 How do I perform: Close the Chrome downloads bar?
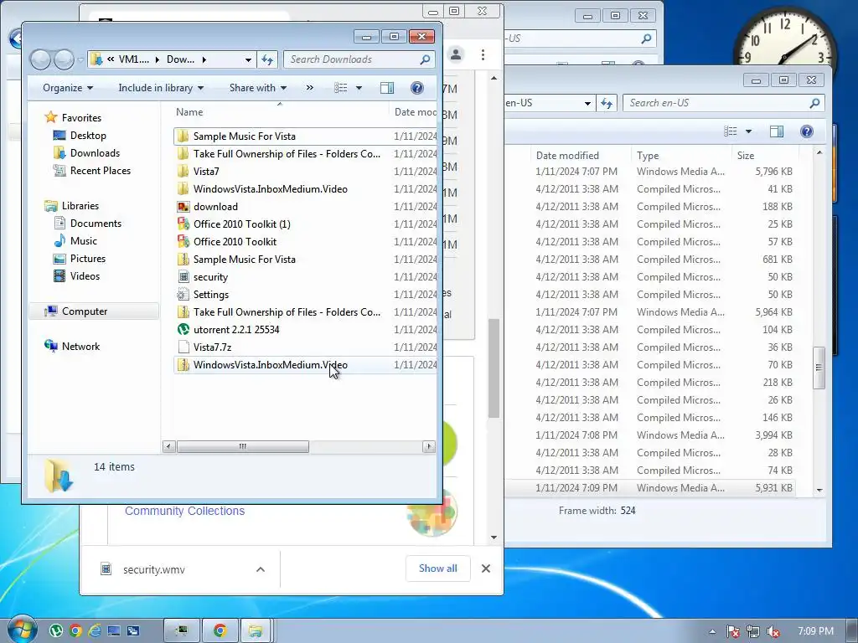click(x=485, y=568)
